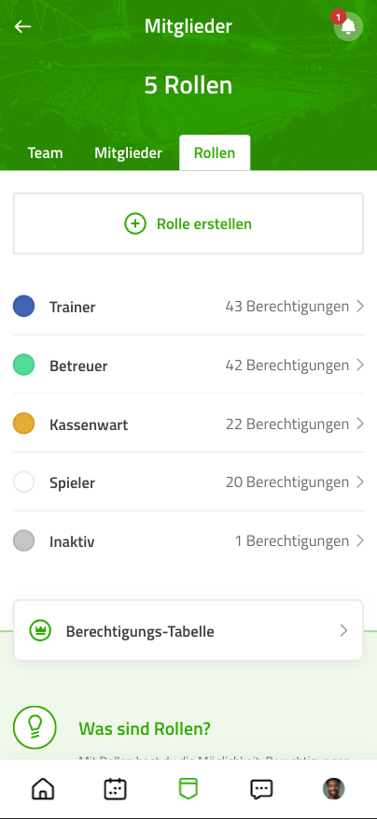Open the home icon in bottom bar
This screenshot has width=377, height=819.
coord(43,789)
